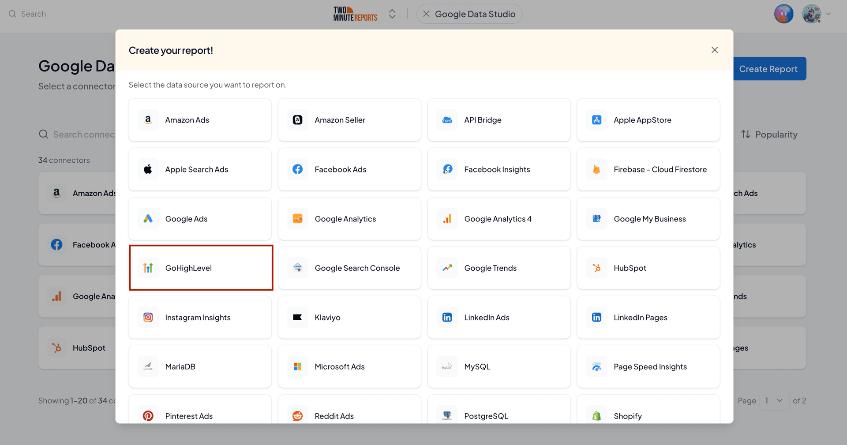
Task: Click the Facebook Insights icon
Action: (447, 169)
